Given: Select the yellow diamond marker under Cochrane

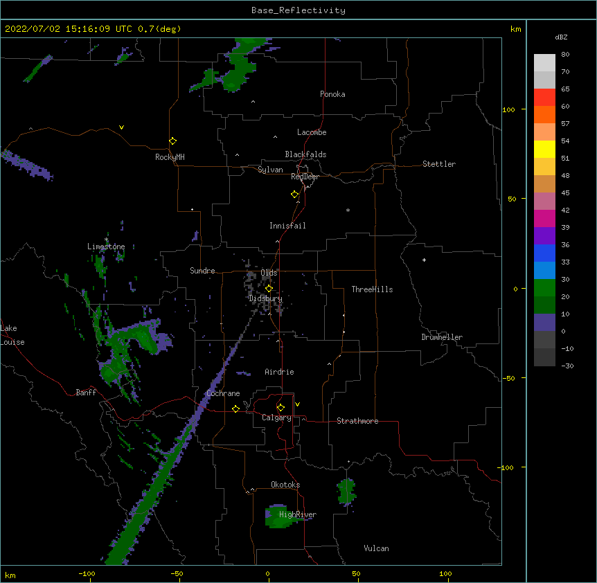Looking at the screenshot, I should (x=235, y=409).
